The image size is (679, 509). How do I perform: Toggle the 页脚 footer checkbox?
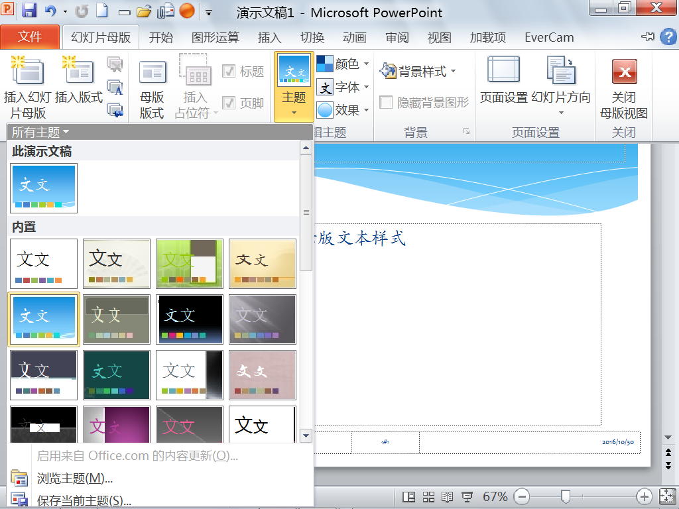[229, 103]
